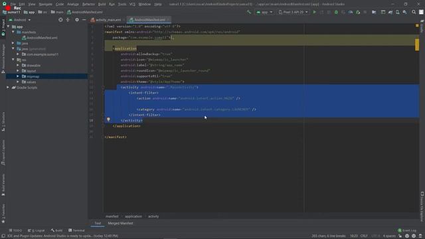Open the Layout Captures side tab

tap(3, 153)
